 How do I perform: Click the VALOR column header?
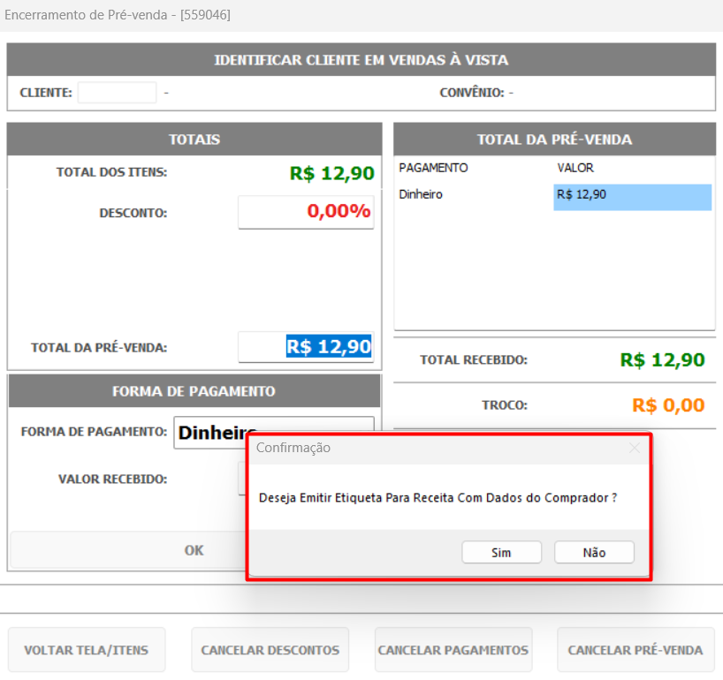click(575, 168)
